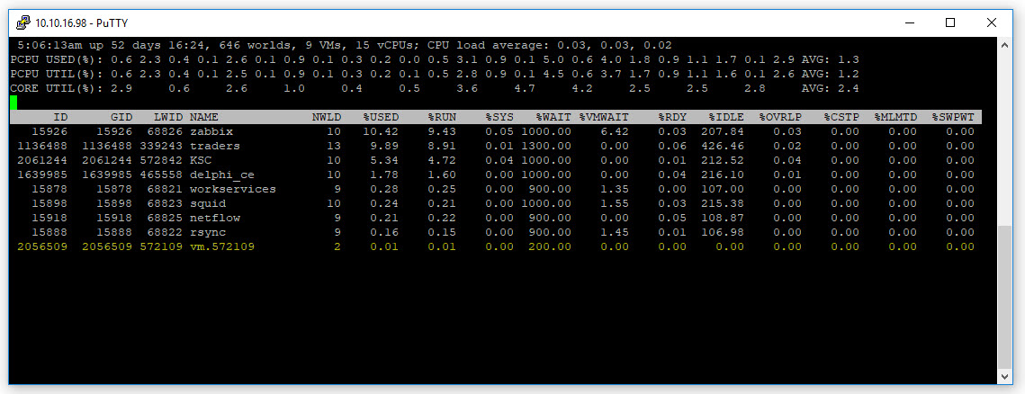The width and height of the screenshot is (1025, 394).
Task: Select the delphi_ce VM name
Action: (x=222, y=175)
